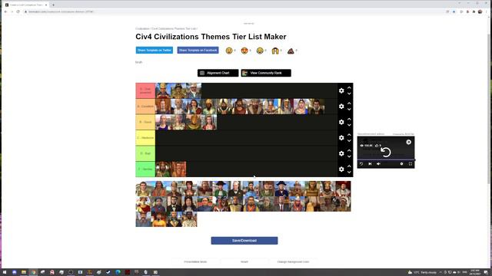The height and width of the screenshot is (276, 492).
Task: Open View Community Rank
Action: coord(266,73)
